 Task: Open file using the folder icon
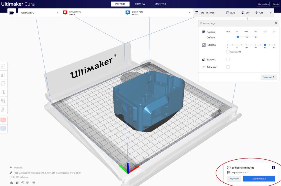point(12,13)
